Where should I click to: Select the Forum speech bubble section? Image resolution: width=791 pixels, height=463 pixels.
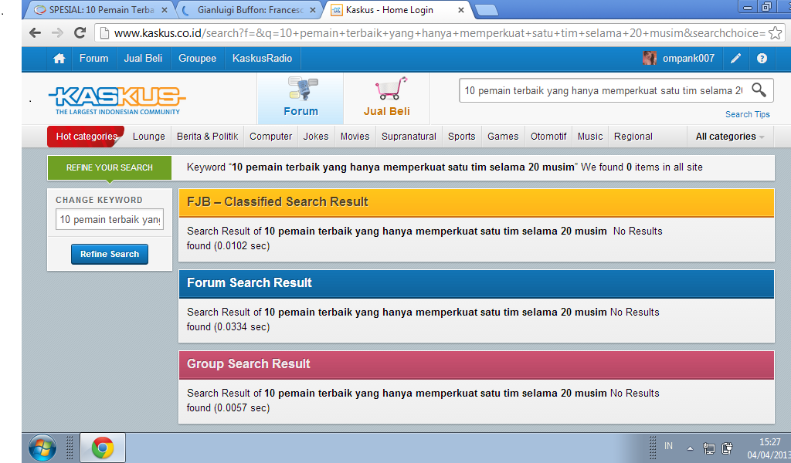pyautogui.click(x=301, y=98)
